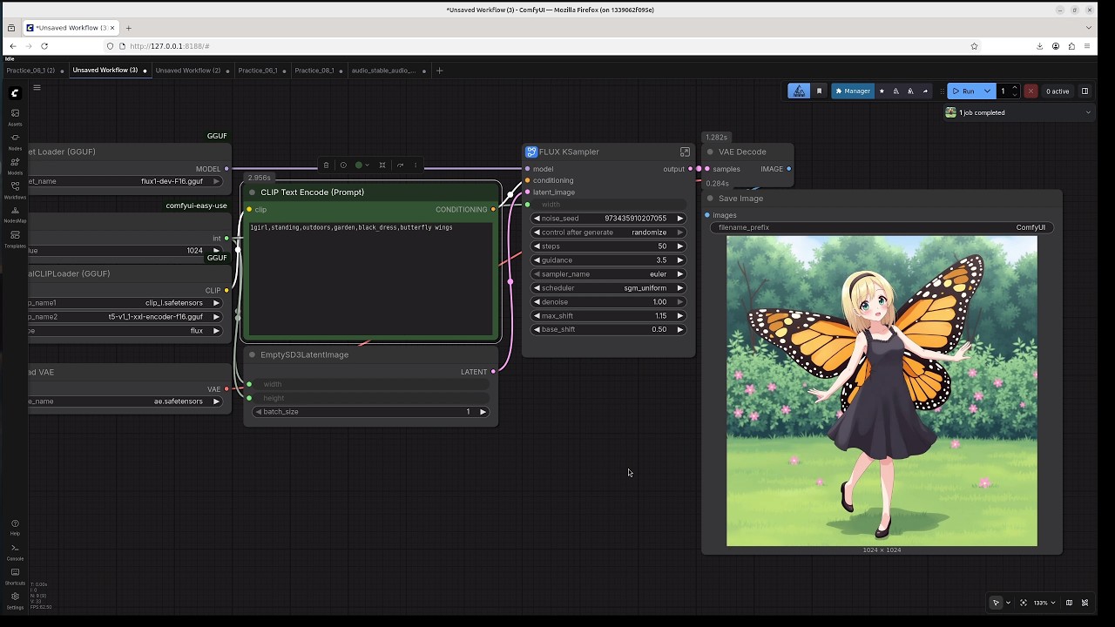Cancel the current run with the red X
The height and width of the screenshot is (627, 1115).
[x=1031, y=91]
